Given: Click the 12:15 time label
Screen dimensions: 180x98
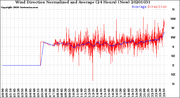Looking at the screenshot, I should (x=85, y=93).
